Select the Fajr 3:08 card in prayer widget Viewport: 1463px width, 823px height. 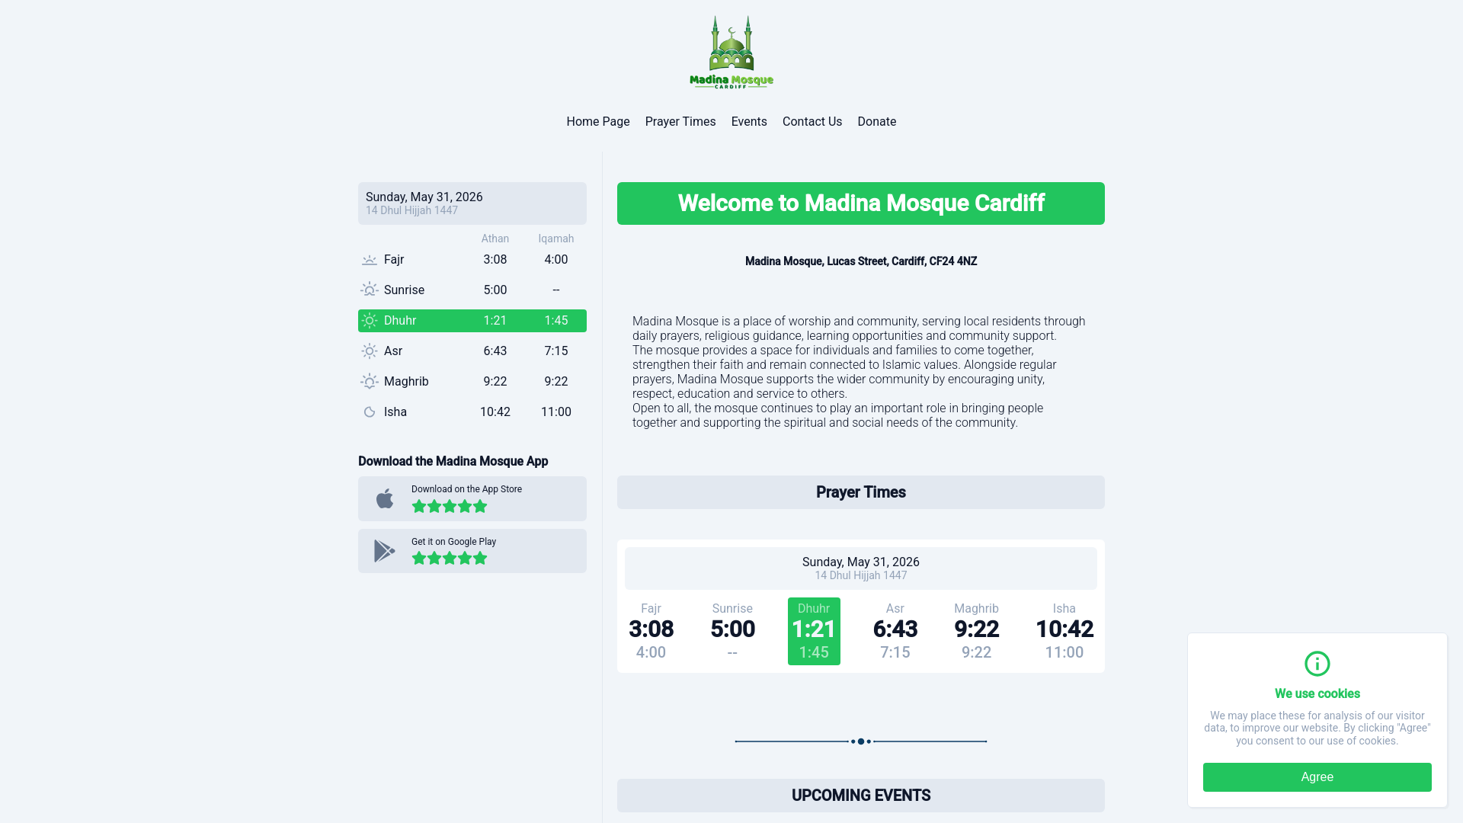click(651, 631)
